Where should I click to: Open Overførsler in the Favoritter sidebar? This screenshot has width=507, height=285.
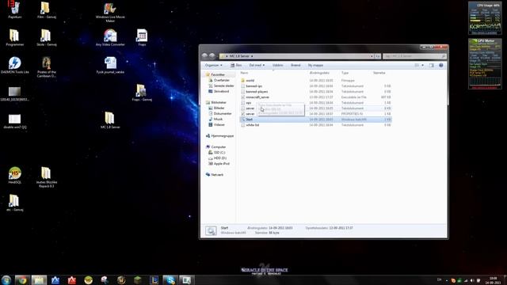(219, 80)
